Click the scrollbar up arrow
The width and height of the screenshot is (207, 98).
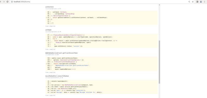pos(159,5)
